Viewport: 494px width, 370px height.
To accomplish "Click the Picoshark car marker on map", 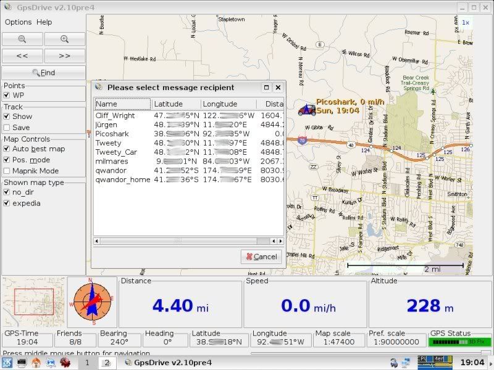I will (x=306, y=109).
